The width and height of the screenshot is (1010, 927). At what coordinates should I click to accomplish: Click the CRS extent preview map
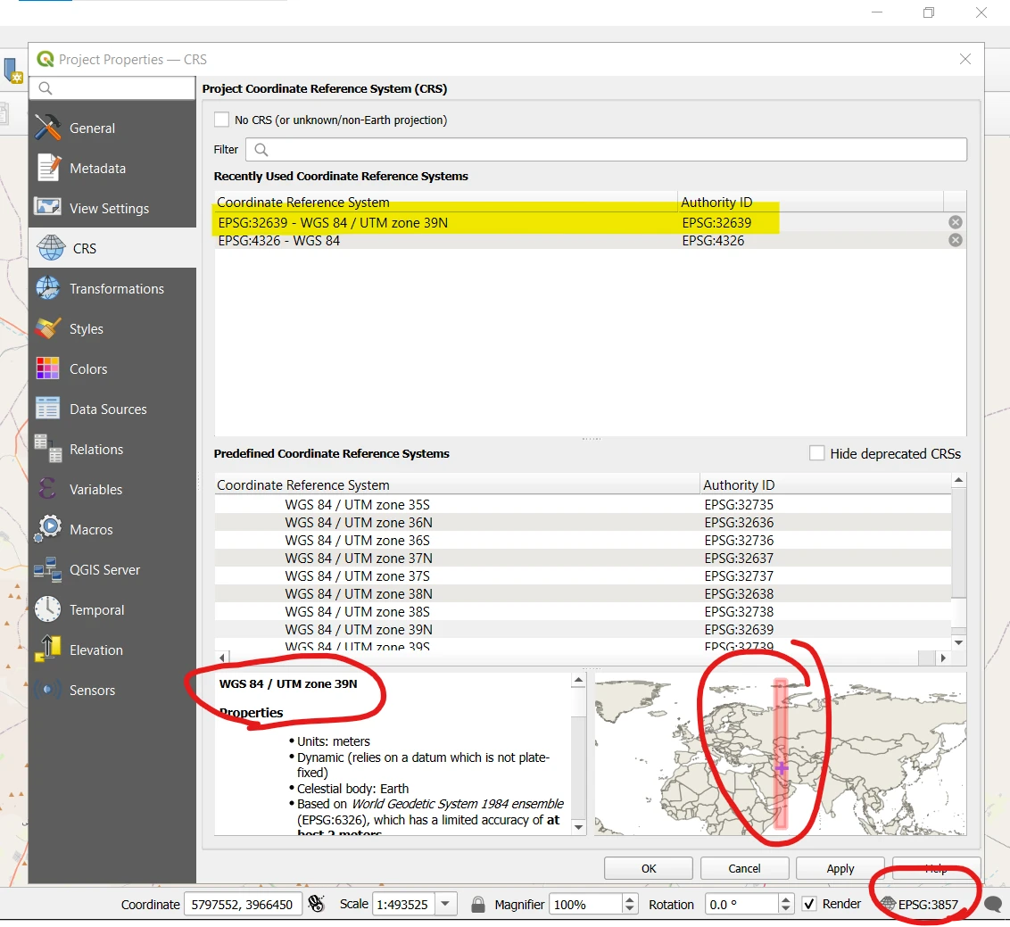tap(780, 754)
